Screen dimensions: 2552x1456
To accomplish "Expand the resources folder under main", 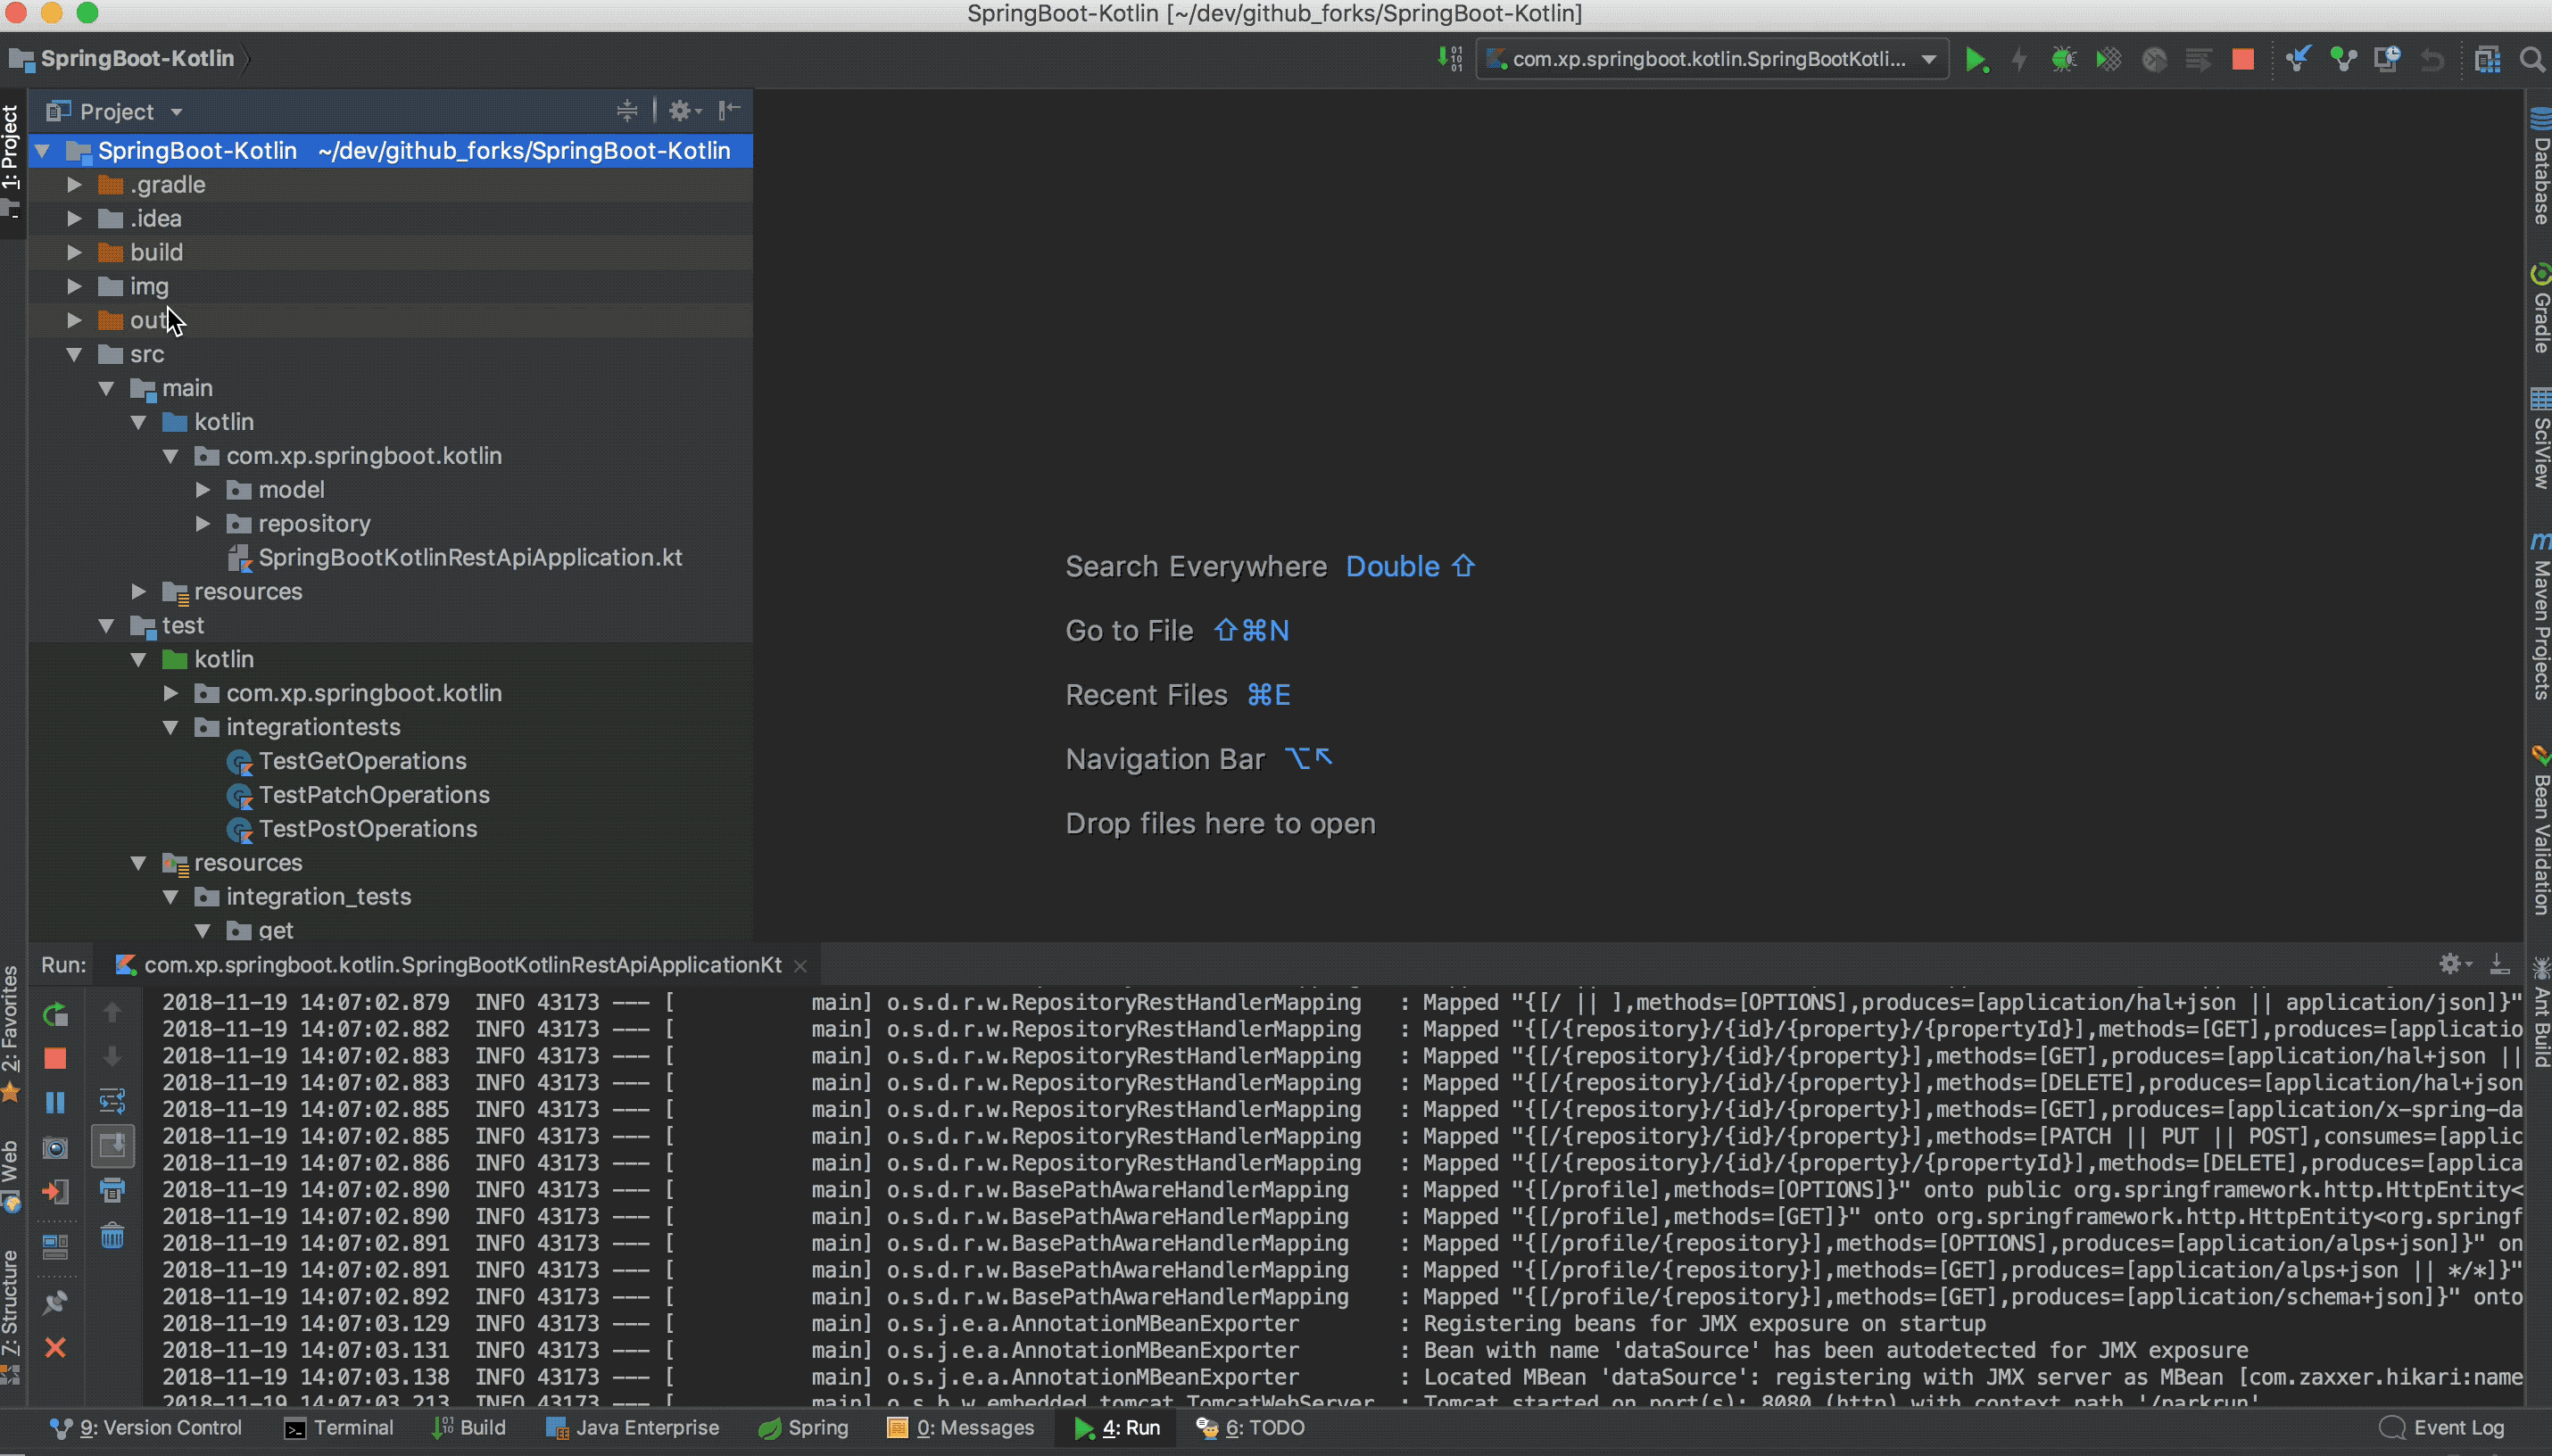I will (139, 591).
